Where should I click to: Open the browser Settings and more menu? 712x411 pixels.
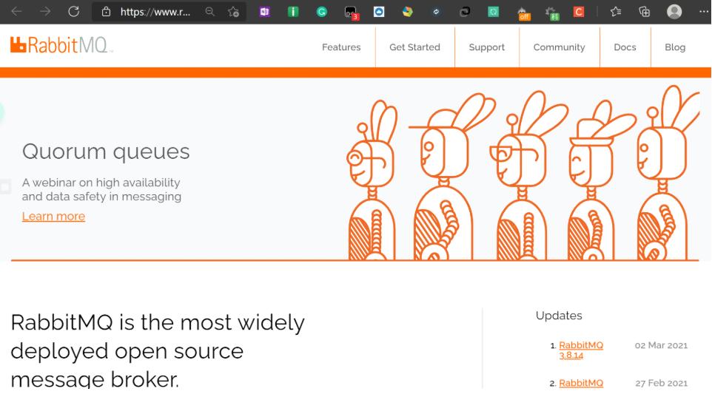[703, 12]
